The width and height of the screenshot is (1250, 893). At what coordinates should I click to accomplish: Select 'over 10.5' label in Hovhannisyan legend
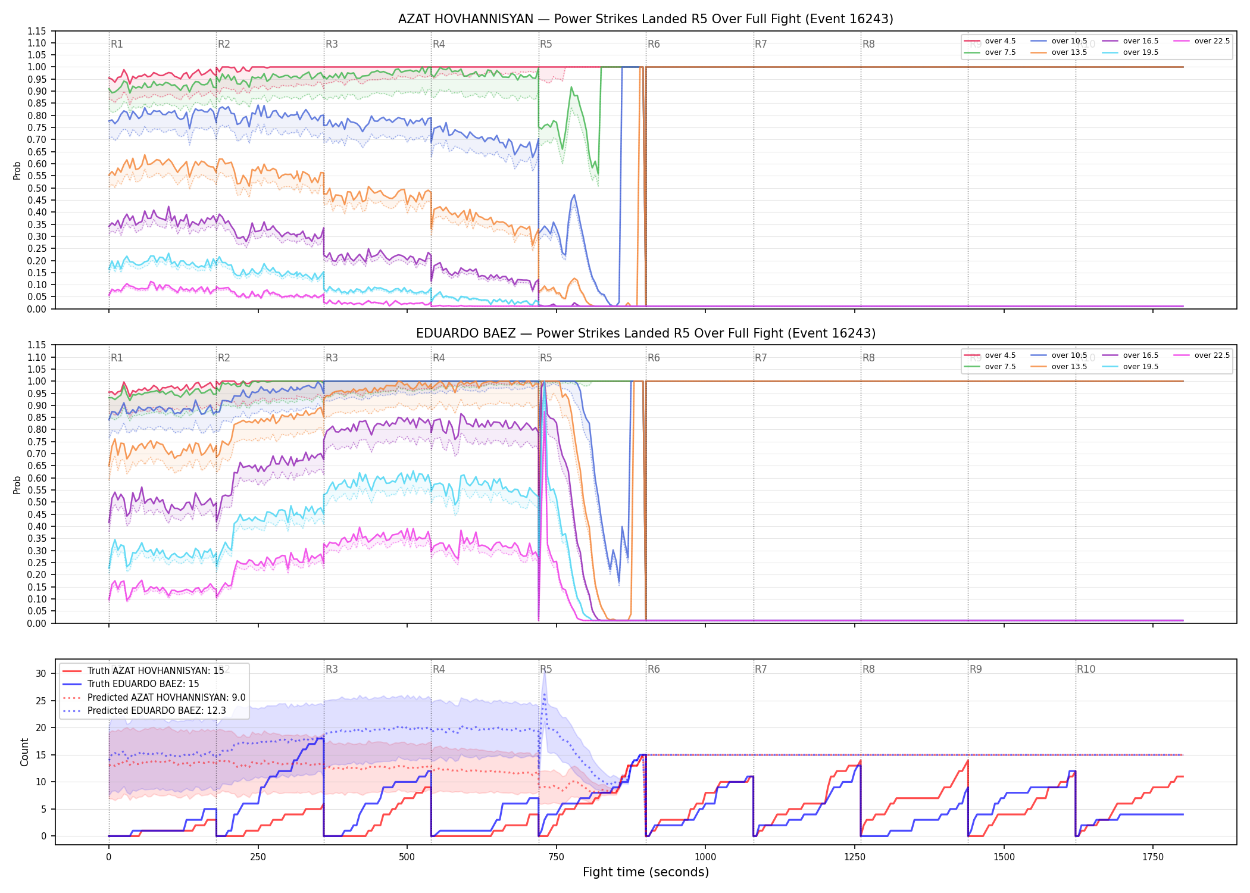coord(1069,41)
